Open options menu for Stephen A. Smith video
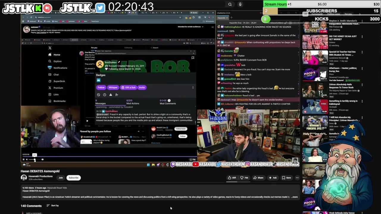This screenshot has width=381, height=214. [362, 21]
